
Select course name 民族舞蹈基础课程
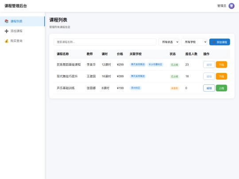coord(69,65)
